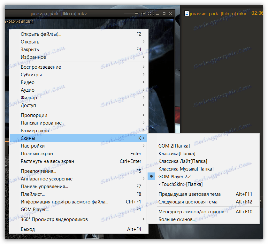Open the Аппаратное ускорение submenu
The image size is (268, 244).
click(79, 179)
